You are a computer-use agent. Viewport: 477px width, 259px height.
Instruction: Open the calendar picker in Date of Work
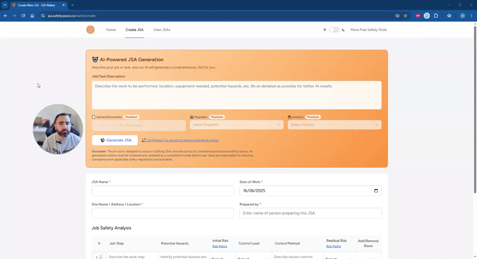click(376, 191)
